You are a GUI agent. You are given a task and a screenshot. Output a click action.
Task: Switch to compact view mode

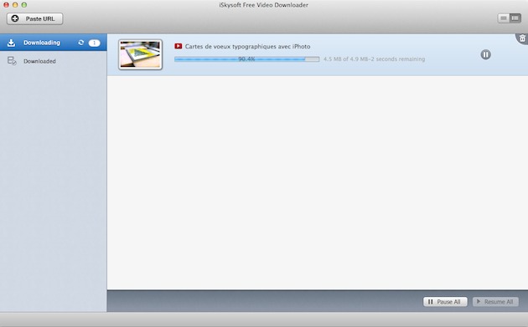click(504, 18)
